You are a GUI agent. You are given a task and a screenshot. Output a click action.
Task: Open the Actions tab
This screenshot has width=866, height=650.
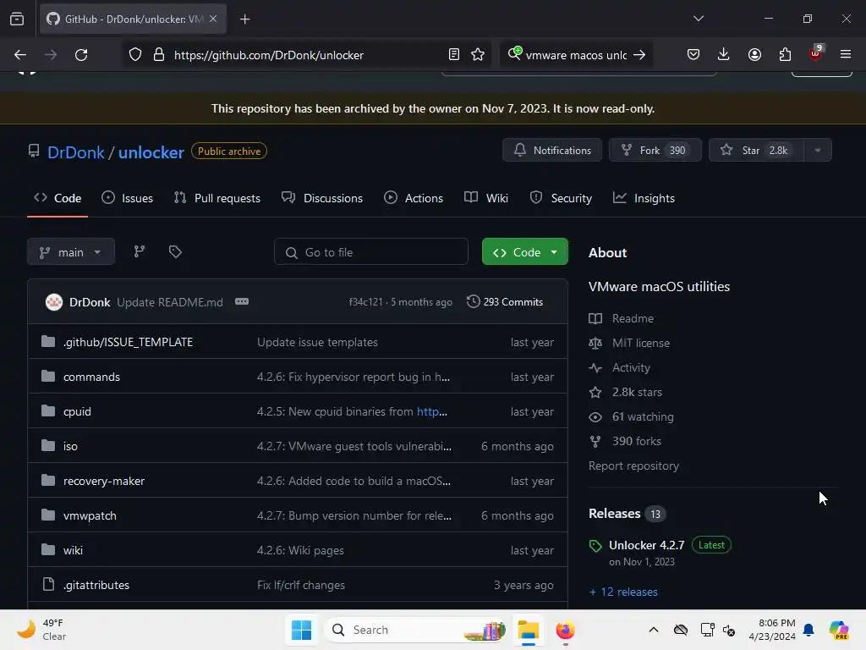click(414, 198)
